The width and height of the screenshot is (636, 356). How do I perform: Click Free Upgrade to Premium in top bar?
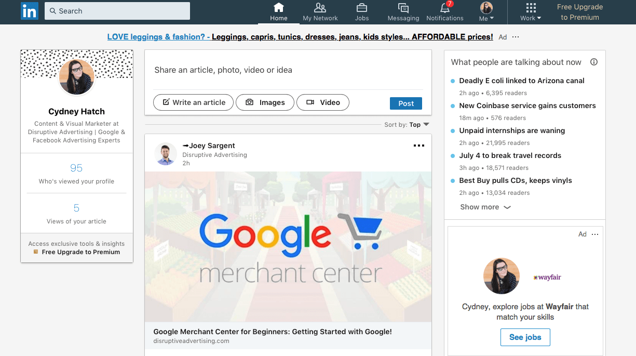click(x=580, y=12)
